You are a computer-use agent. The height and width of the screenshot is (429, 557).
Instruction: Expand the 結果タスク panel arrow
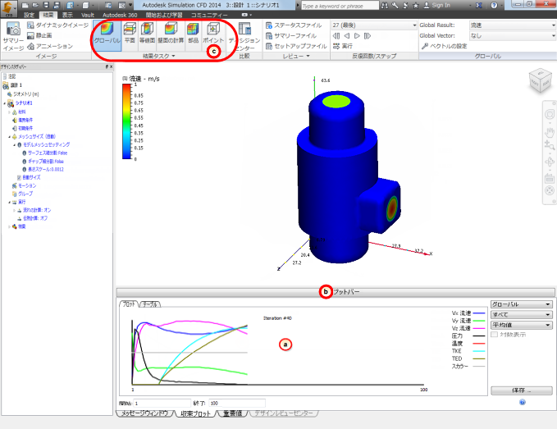coord(174,56)
